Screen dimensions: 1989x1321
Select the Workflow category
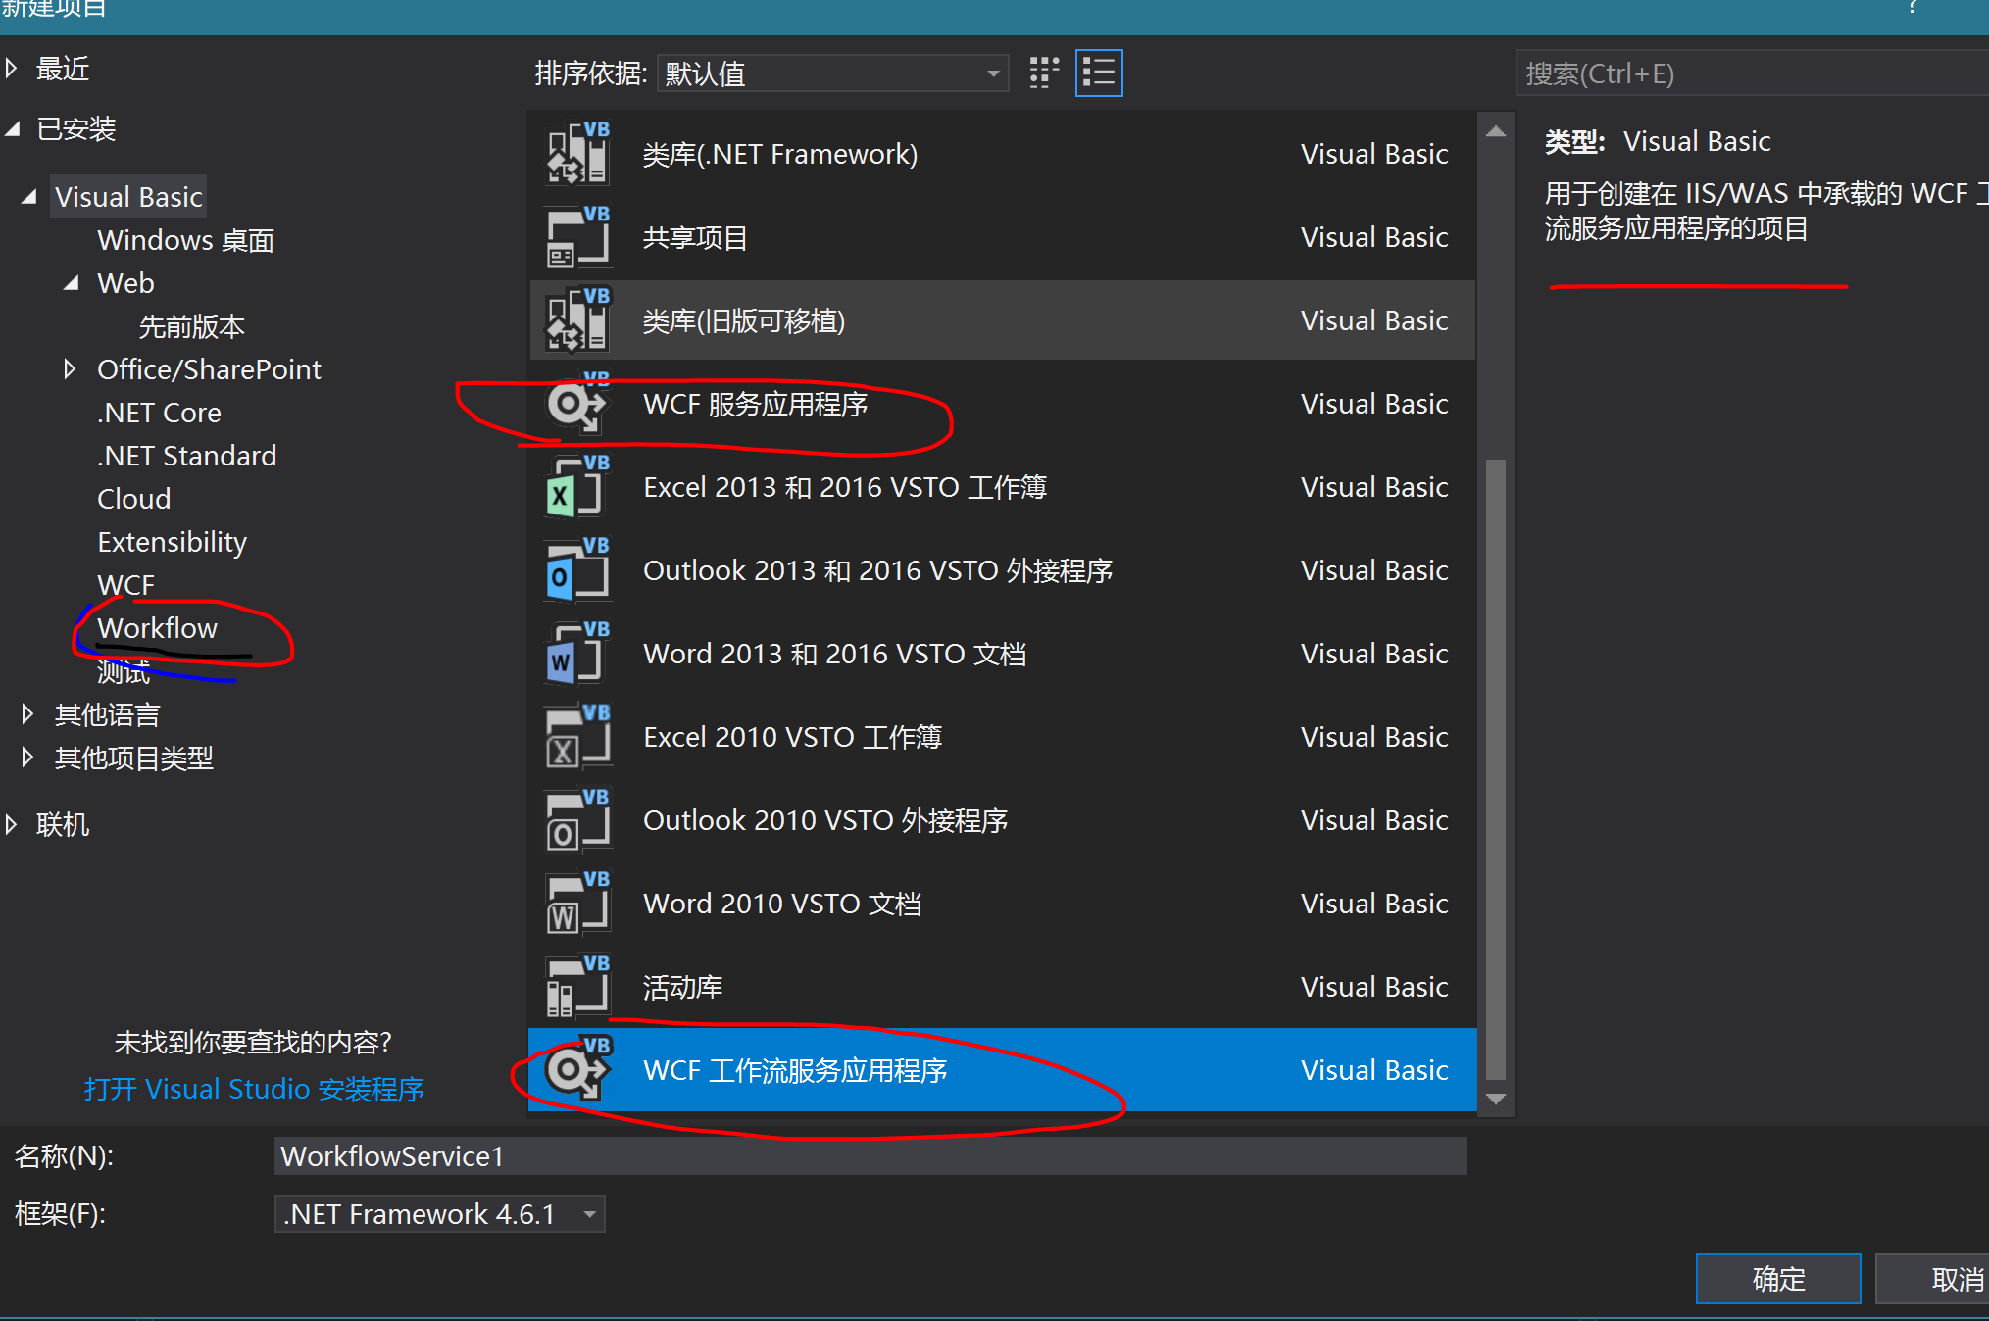(158, 628)
